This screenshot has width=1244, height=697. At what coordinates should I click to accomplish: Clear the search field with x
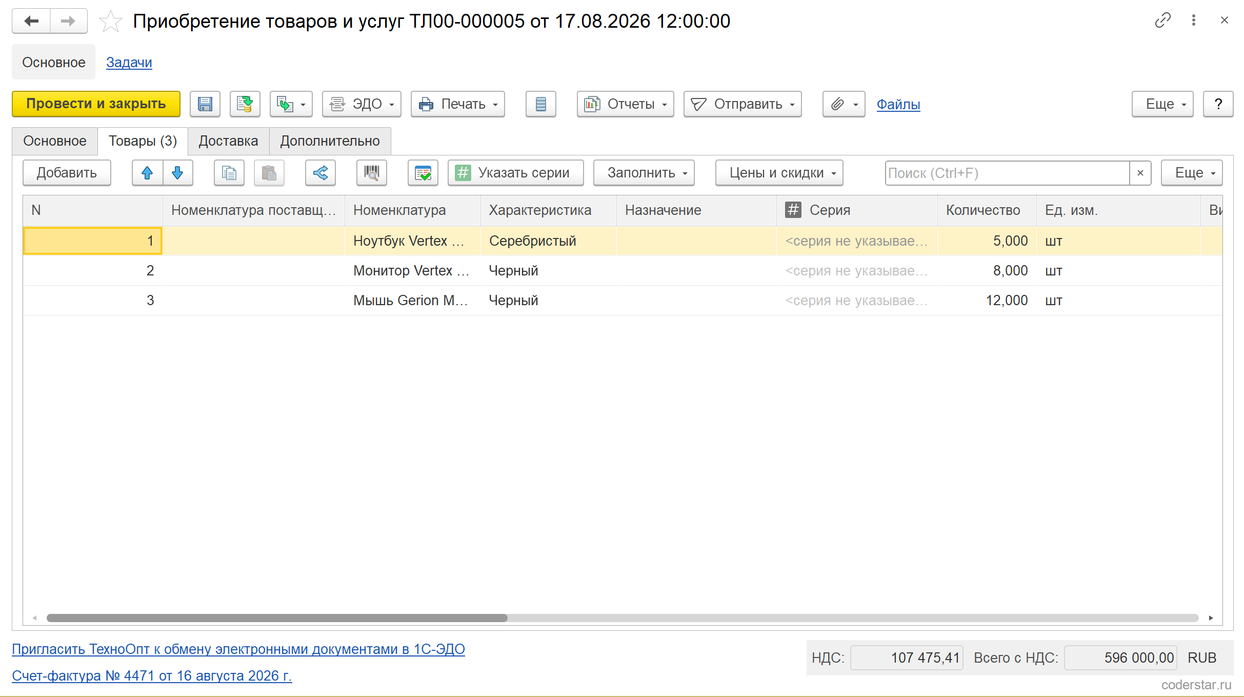[x=1140, y=173]
